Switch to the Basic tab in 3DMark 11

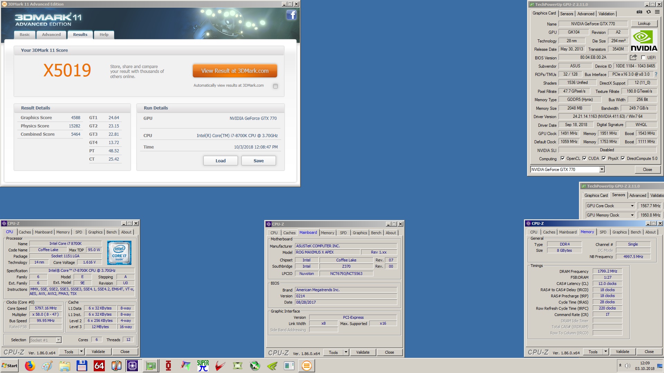click(x=25, y=35)
